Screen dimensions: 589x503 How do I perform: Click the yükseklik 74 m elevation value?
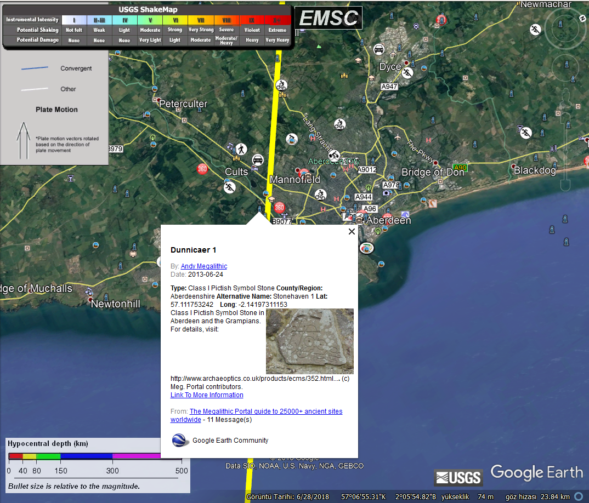467,496
